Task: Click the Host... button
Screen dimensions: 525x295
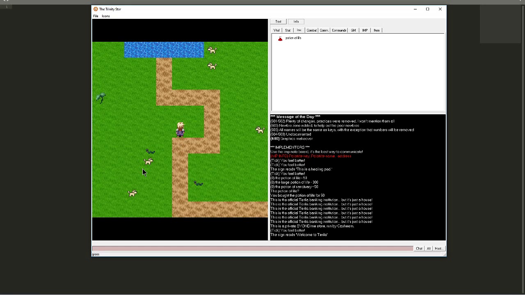Action: tap(439, 248)
